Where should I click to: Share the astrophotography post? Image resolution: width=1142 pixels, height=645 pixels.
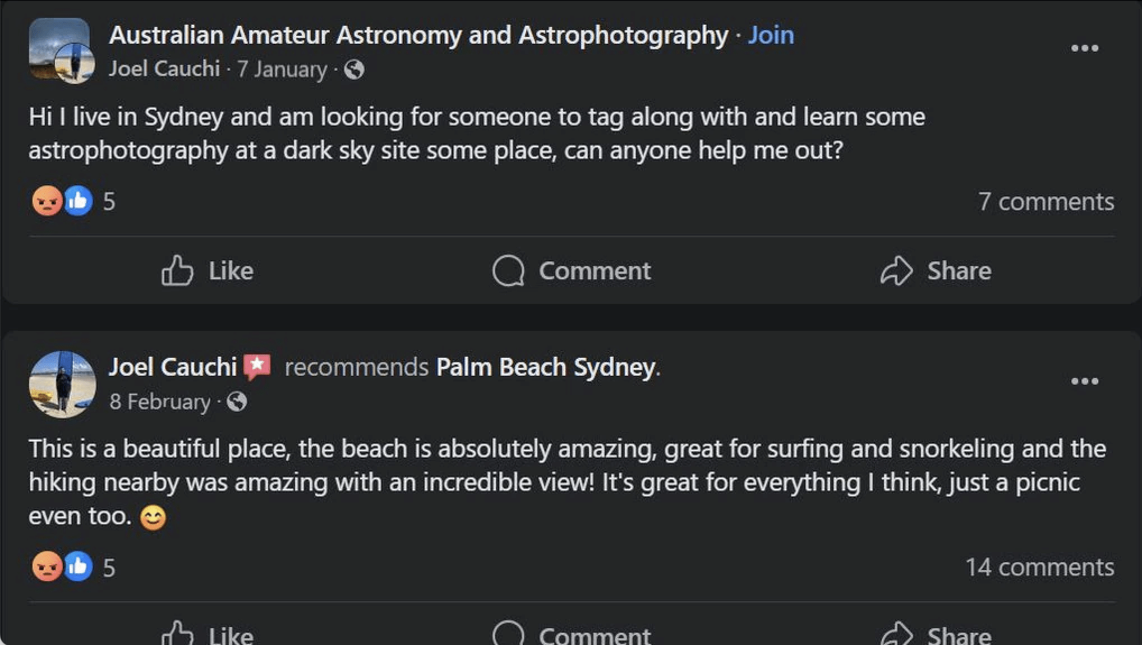[x=936, y=271]
